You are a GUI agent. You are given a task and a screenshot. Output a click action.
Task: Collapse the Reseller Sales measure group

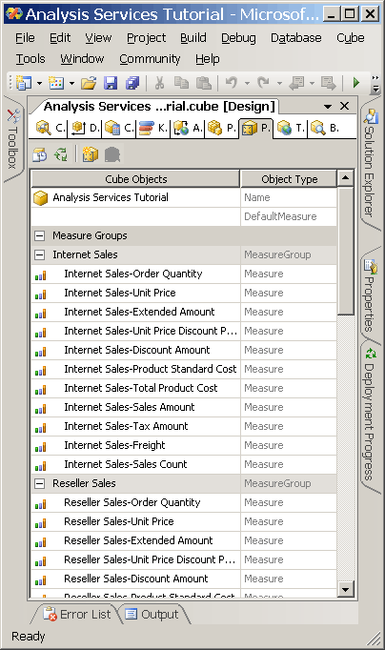(x=39, y=484)
